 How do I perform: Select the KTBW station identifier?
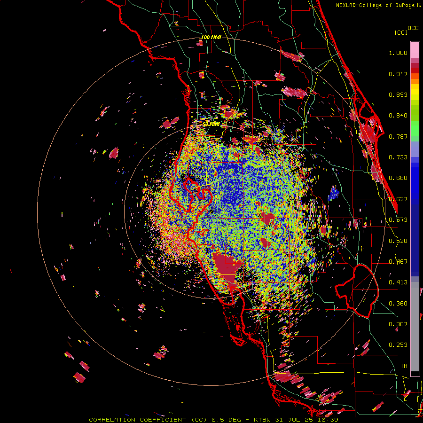tap(262, 420)
